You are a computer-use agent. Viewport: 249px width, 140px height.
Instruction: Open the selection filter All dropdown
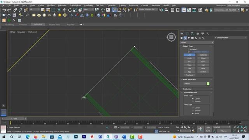pyautogui.click(x=35, y=9)
